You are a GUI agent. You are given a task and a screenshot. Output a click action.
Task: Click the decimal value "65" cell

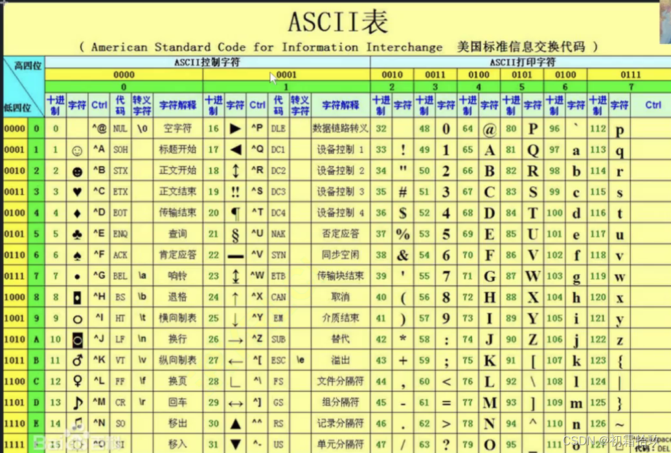click(x=468, y=149)
